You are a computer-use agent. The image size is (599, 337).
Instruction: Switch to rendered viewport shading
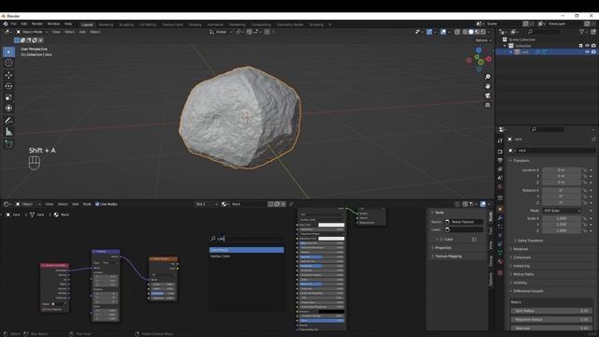pyautogui.click(x=483, y=32)
